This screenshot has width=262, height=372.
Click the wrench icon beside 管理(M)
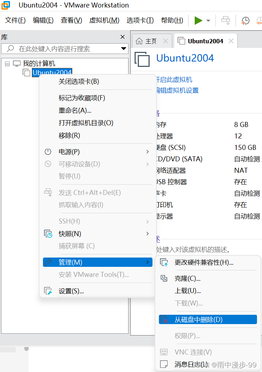click(48, 262)
